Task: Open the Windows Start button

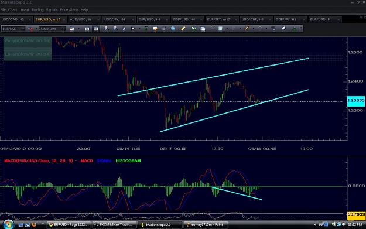Action: tap(8, 224)
